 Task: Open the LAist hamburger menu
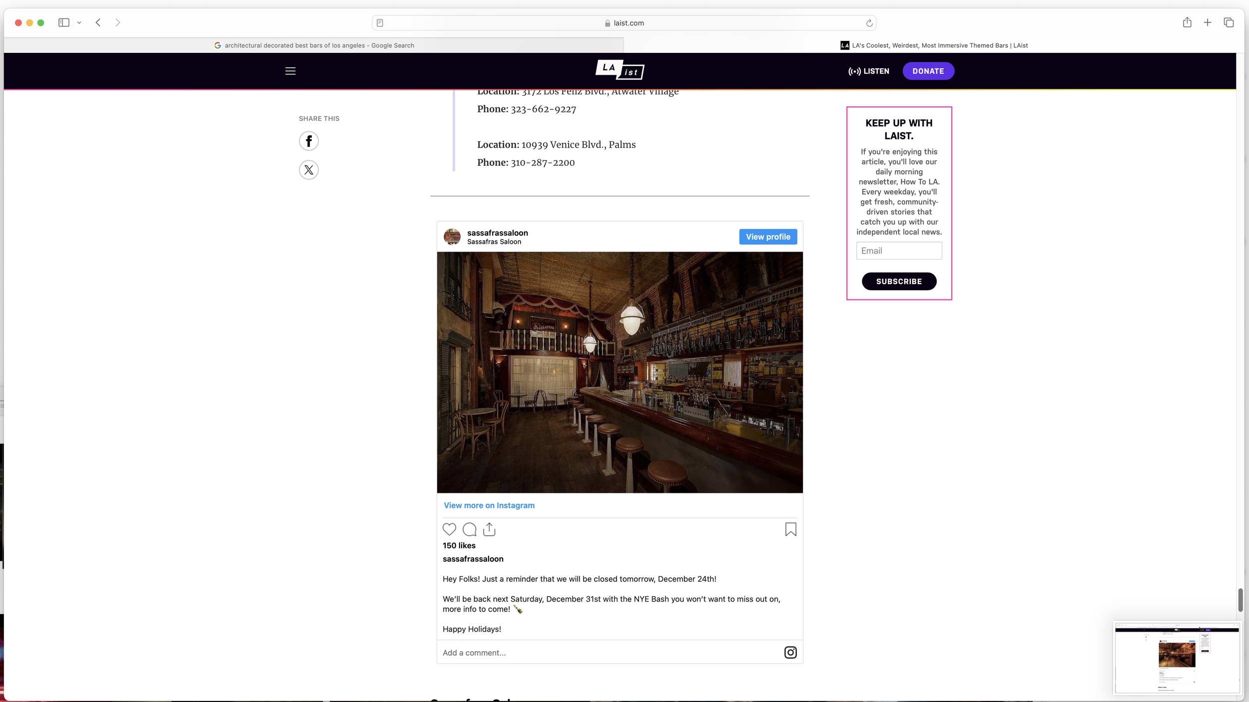click(x=290, y=71)
